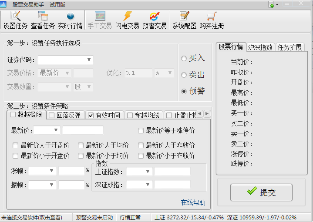
Task: Open 设置任务 (set task) toolbar icon
Action: 15,20
